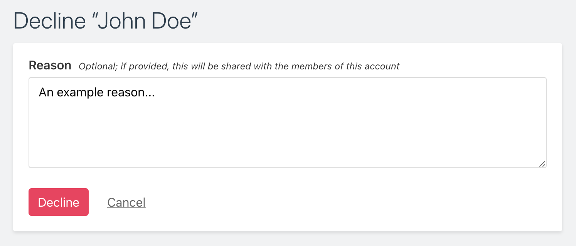This screenshot has width=576, height=246.
Task: Click the bold Reason label
Action: click(50, 66)
